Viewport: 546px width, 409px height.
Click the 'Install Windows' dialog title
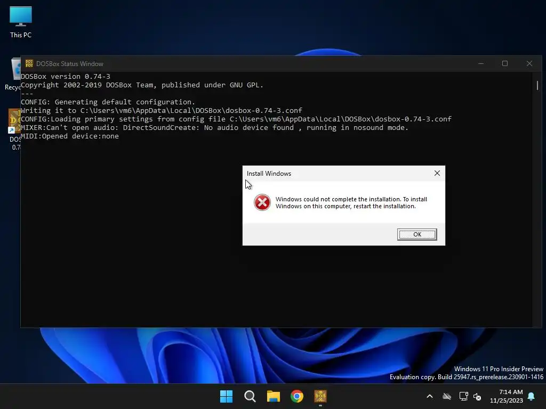(269, 174)
